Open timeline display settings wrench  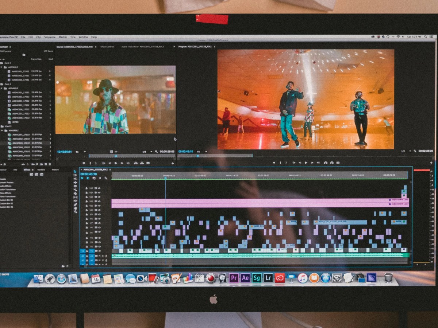106,178
